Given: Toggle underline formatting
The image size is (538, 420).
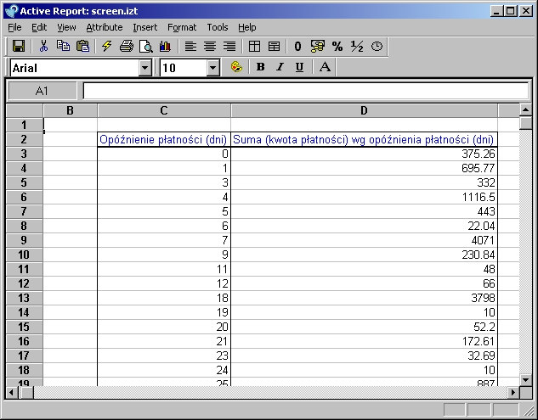Looking at the screenshot, I should click(x=299, y=67).
